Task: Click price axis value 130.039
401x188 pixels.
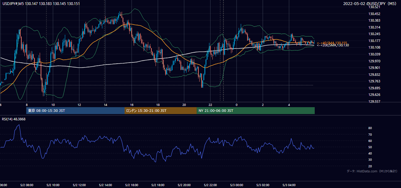Action: coord(375,54)
